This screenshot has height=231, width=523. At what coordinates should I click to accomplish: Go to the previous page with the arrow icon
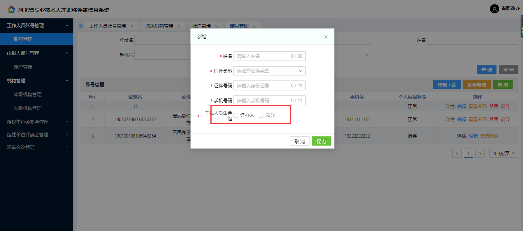[x=457, y=153]
